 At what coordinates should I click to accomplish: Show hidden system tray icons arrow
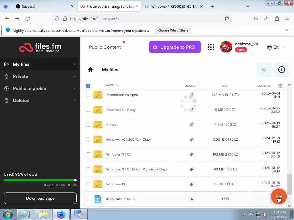(x=244, y=215)
